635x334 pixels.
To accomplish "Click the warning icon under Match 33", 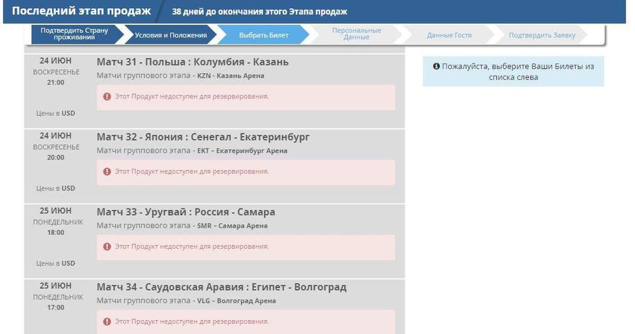I will coord(107,246).
